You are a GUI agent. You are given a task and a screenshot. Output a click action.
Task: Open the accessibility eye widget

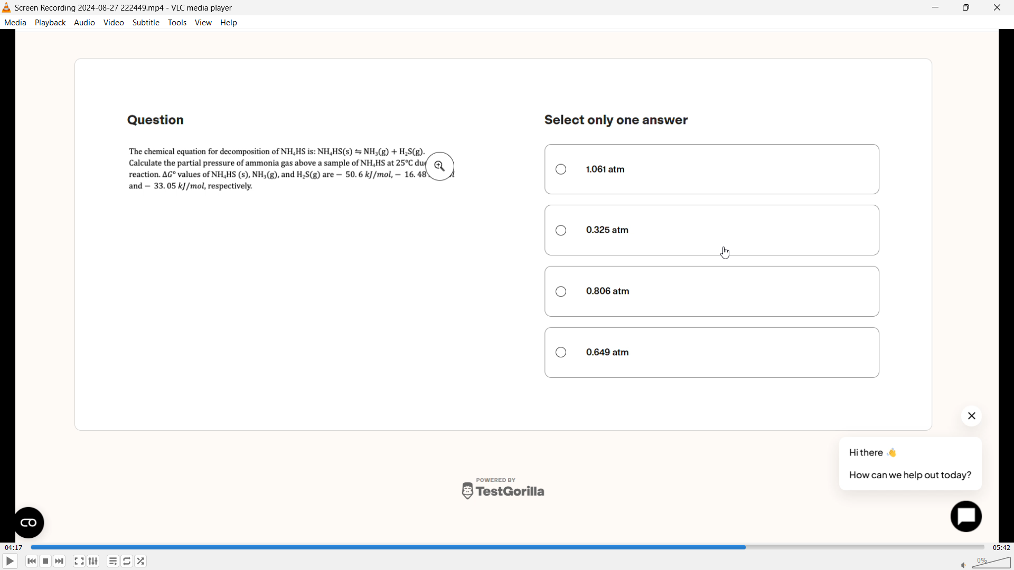(29, 523)
